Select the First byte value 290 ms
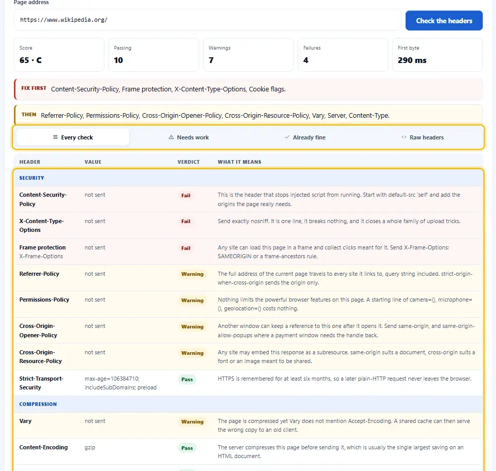Image resolution: width=496 pixels, height=471 pixels. pyautogui.click(x=412, y=60)
